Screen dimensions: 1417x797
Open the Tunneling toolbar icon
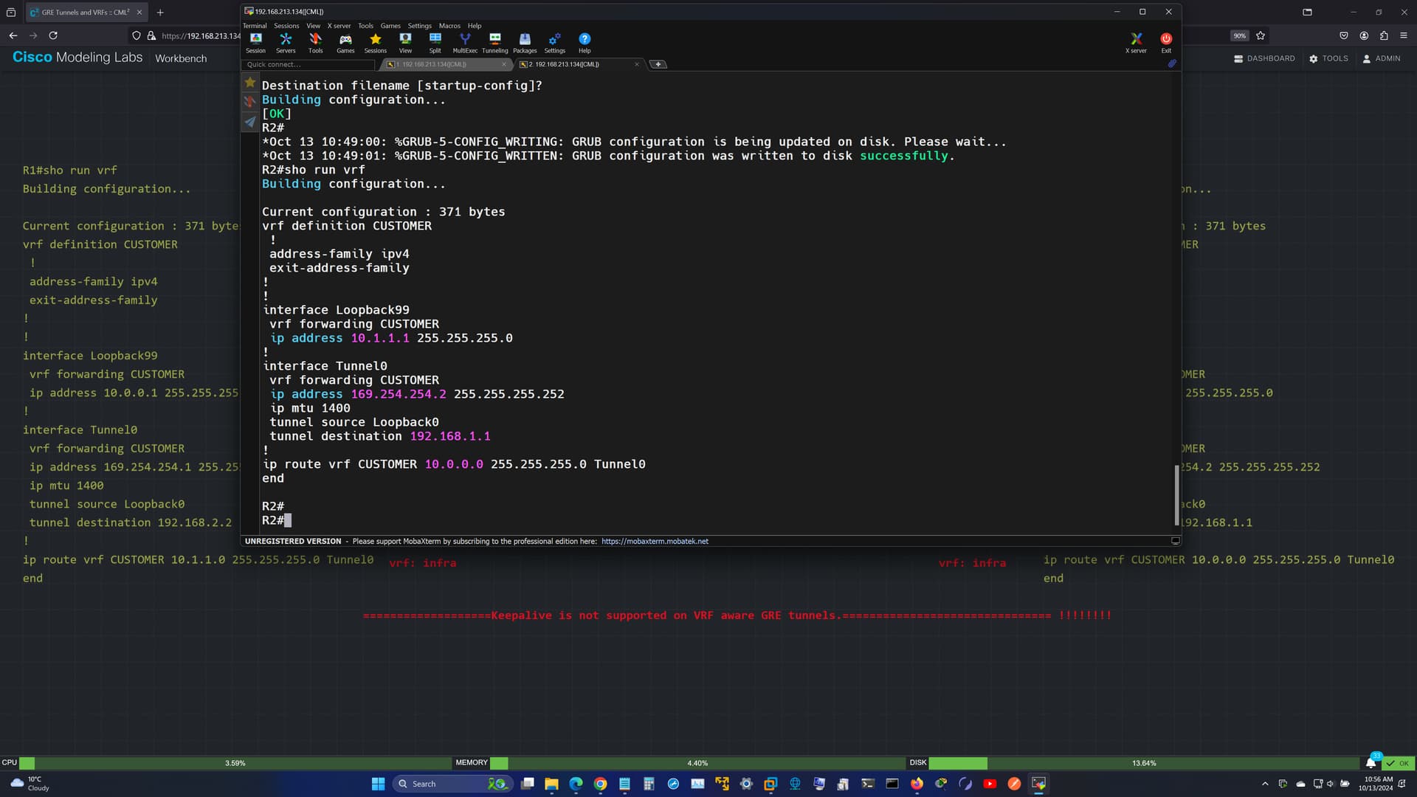pos(494,43)
